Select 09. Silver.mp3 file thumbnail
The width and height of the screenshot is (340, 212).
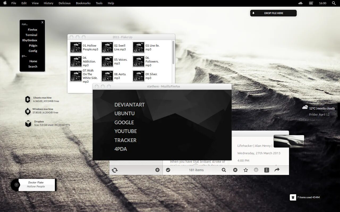tap(139, 76)
